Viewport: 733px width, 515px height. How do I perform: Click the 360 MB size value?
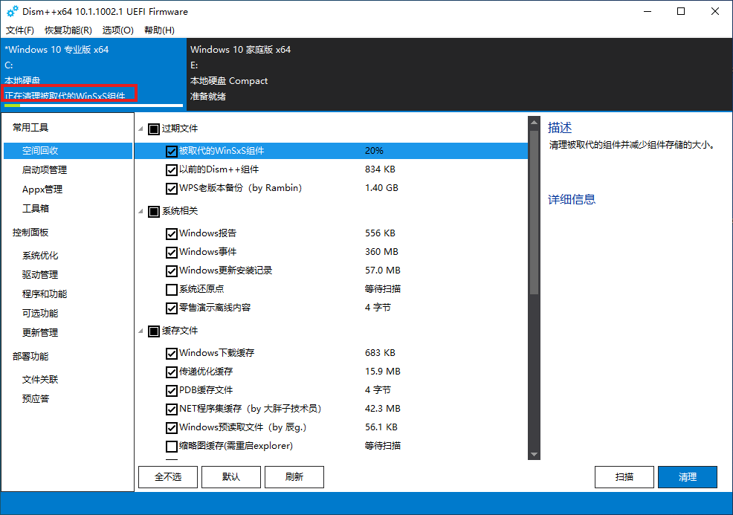tap(381, 252)
